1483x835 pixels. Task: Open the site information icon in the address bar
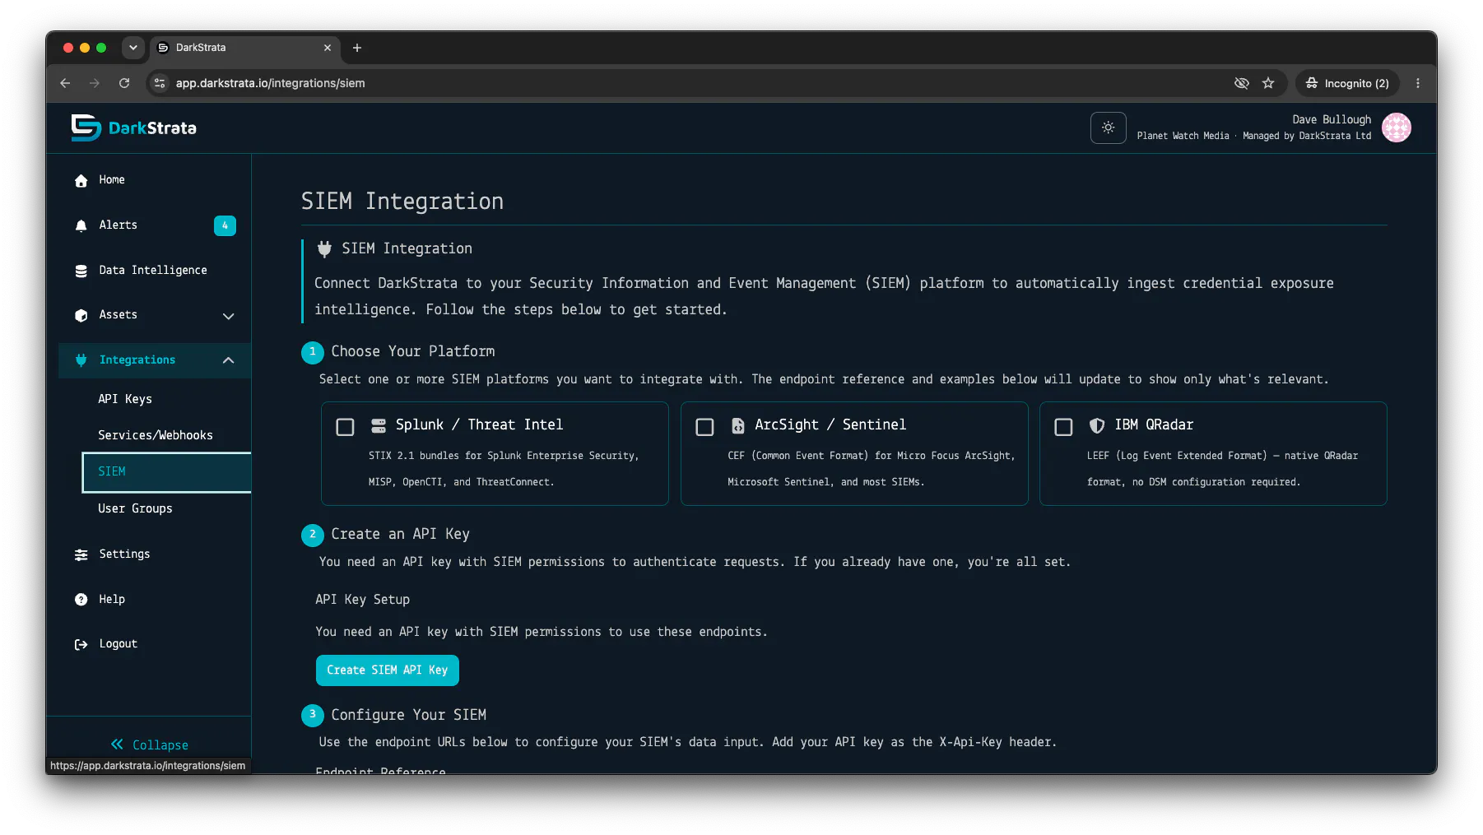[x=160, y=83]
